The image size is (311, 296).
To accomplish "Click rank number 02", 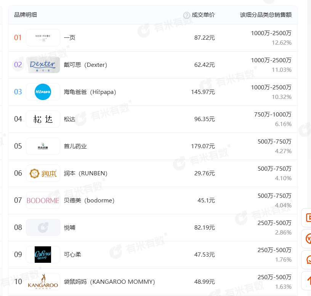I will (x=18, y=65).
